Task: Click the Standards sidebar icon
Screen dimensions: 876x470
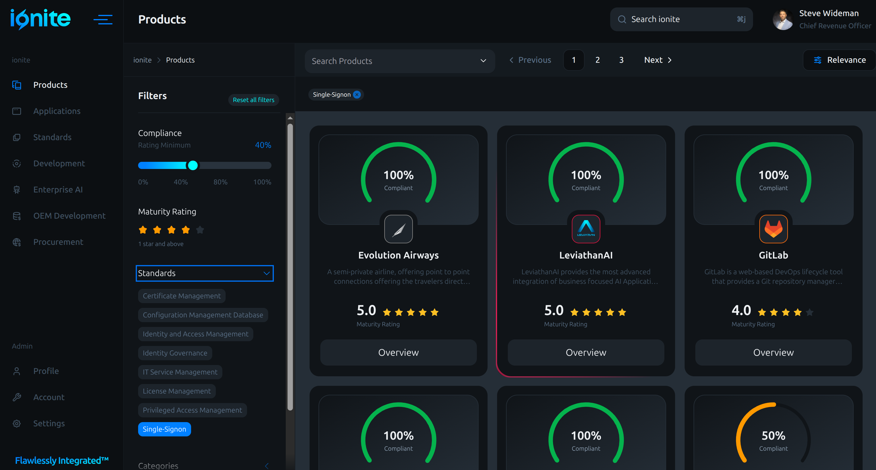Action: pos(17,137)
